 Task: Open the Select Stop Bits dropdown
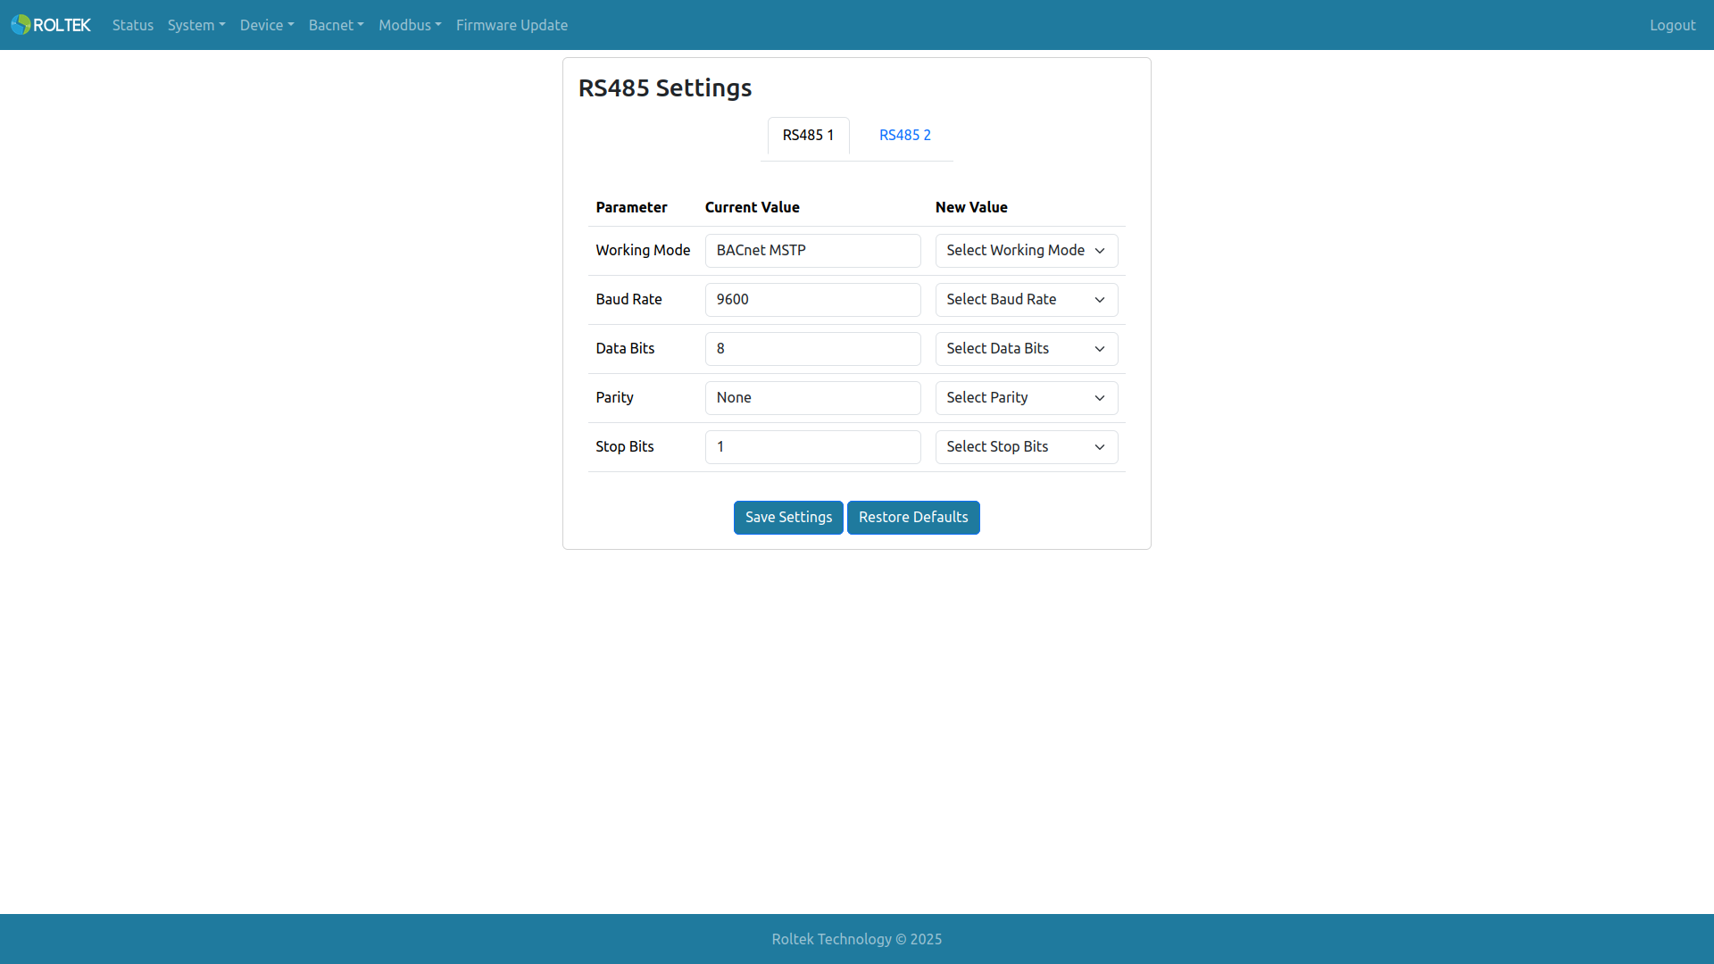1027,447
